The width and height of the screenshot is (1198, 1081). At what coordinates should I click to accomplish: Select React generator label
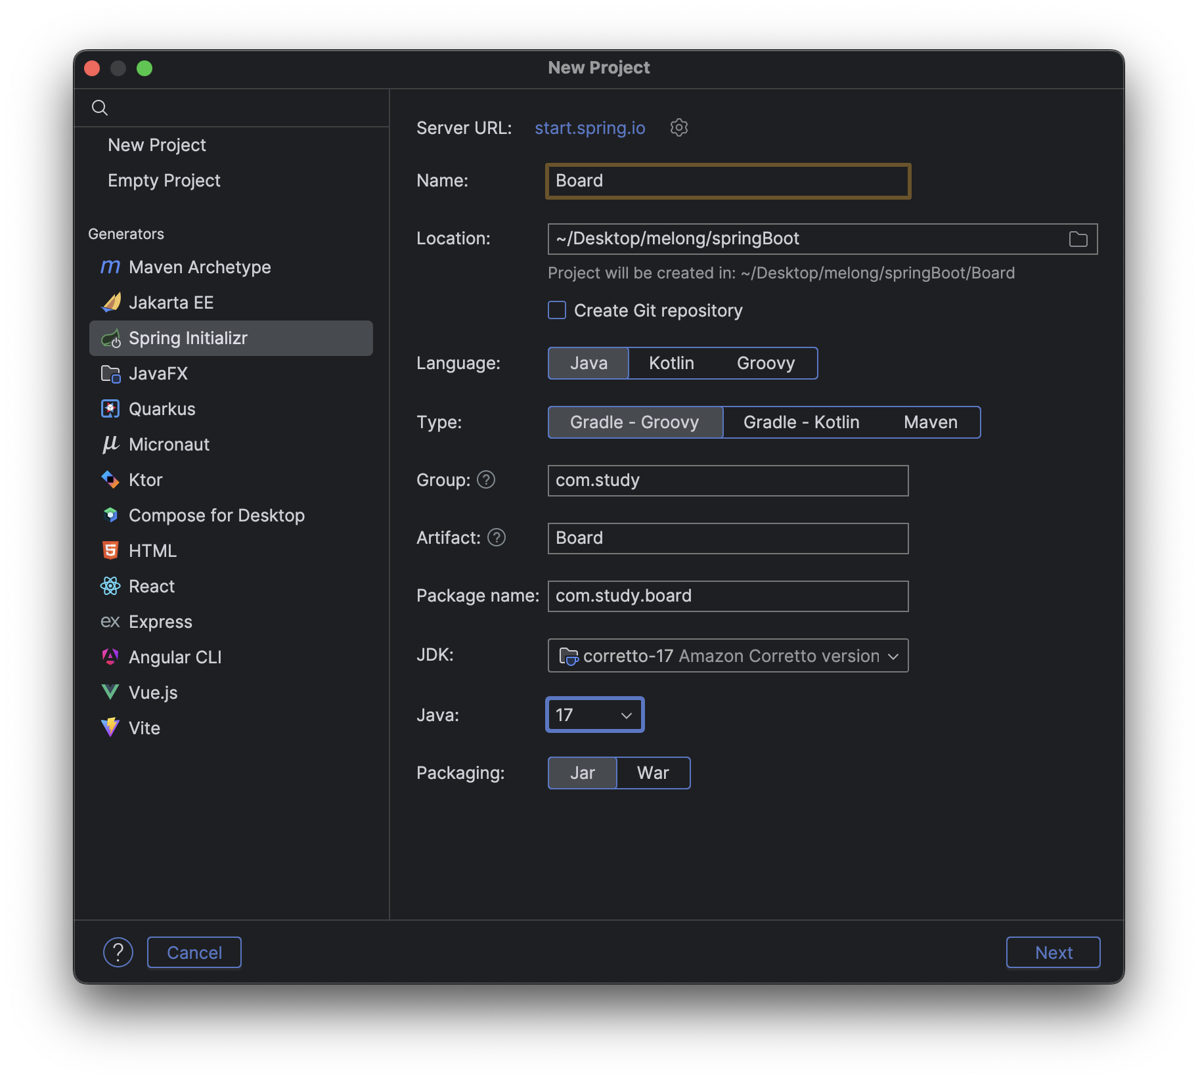tap(152, 586)
